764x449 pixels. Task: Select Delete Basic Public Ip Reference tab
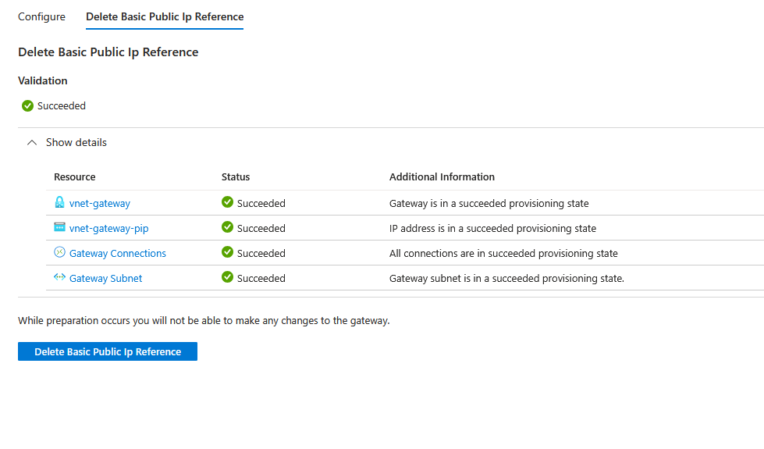(x=165, y=16)
